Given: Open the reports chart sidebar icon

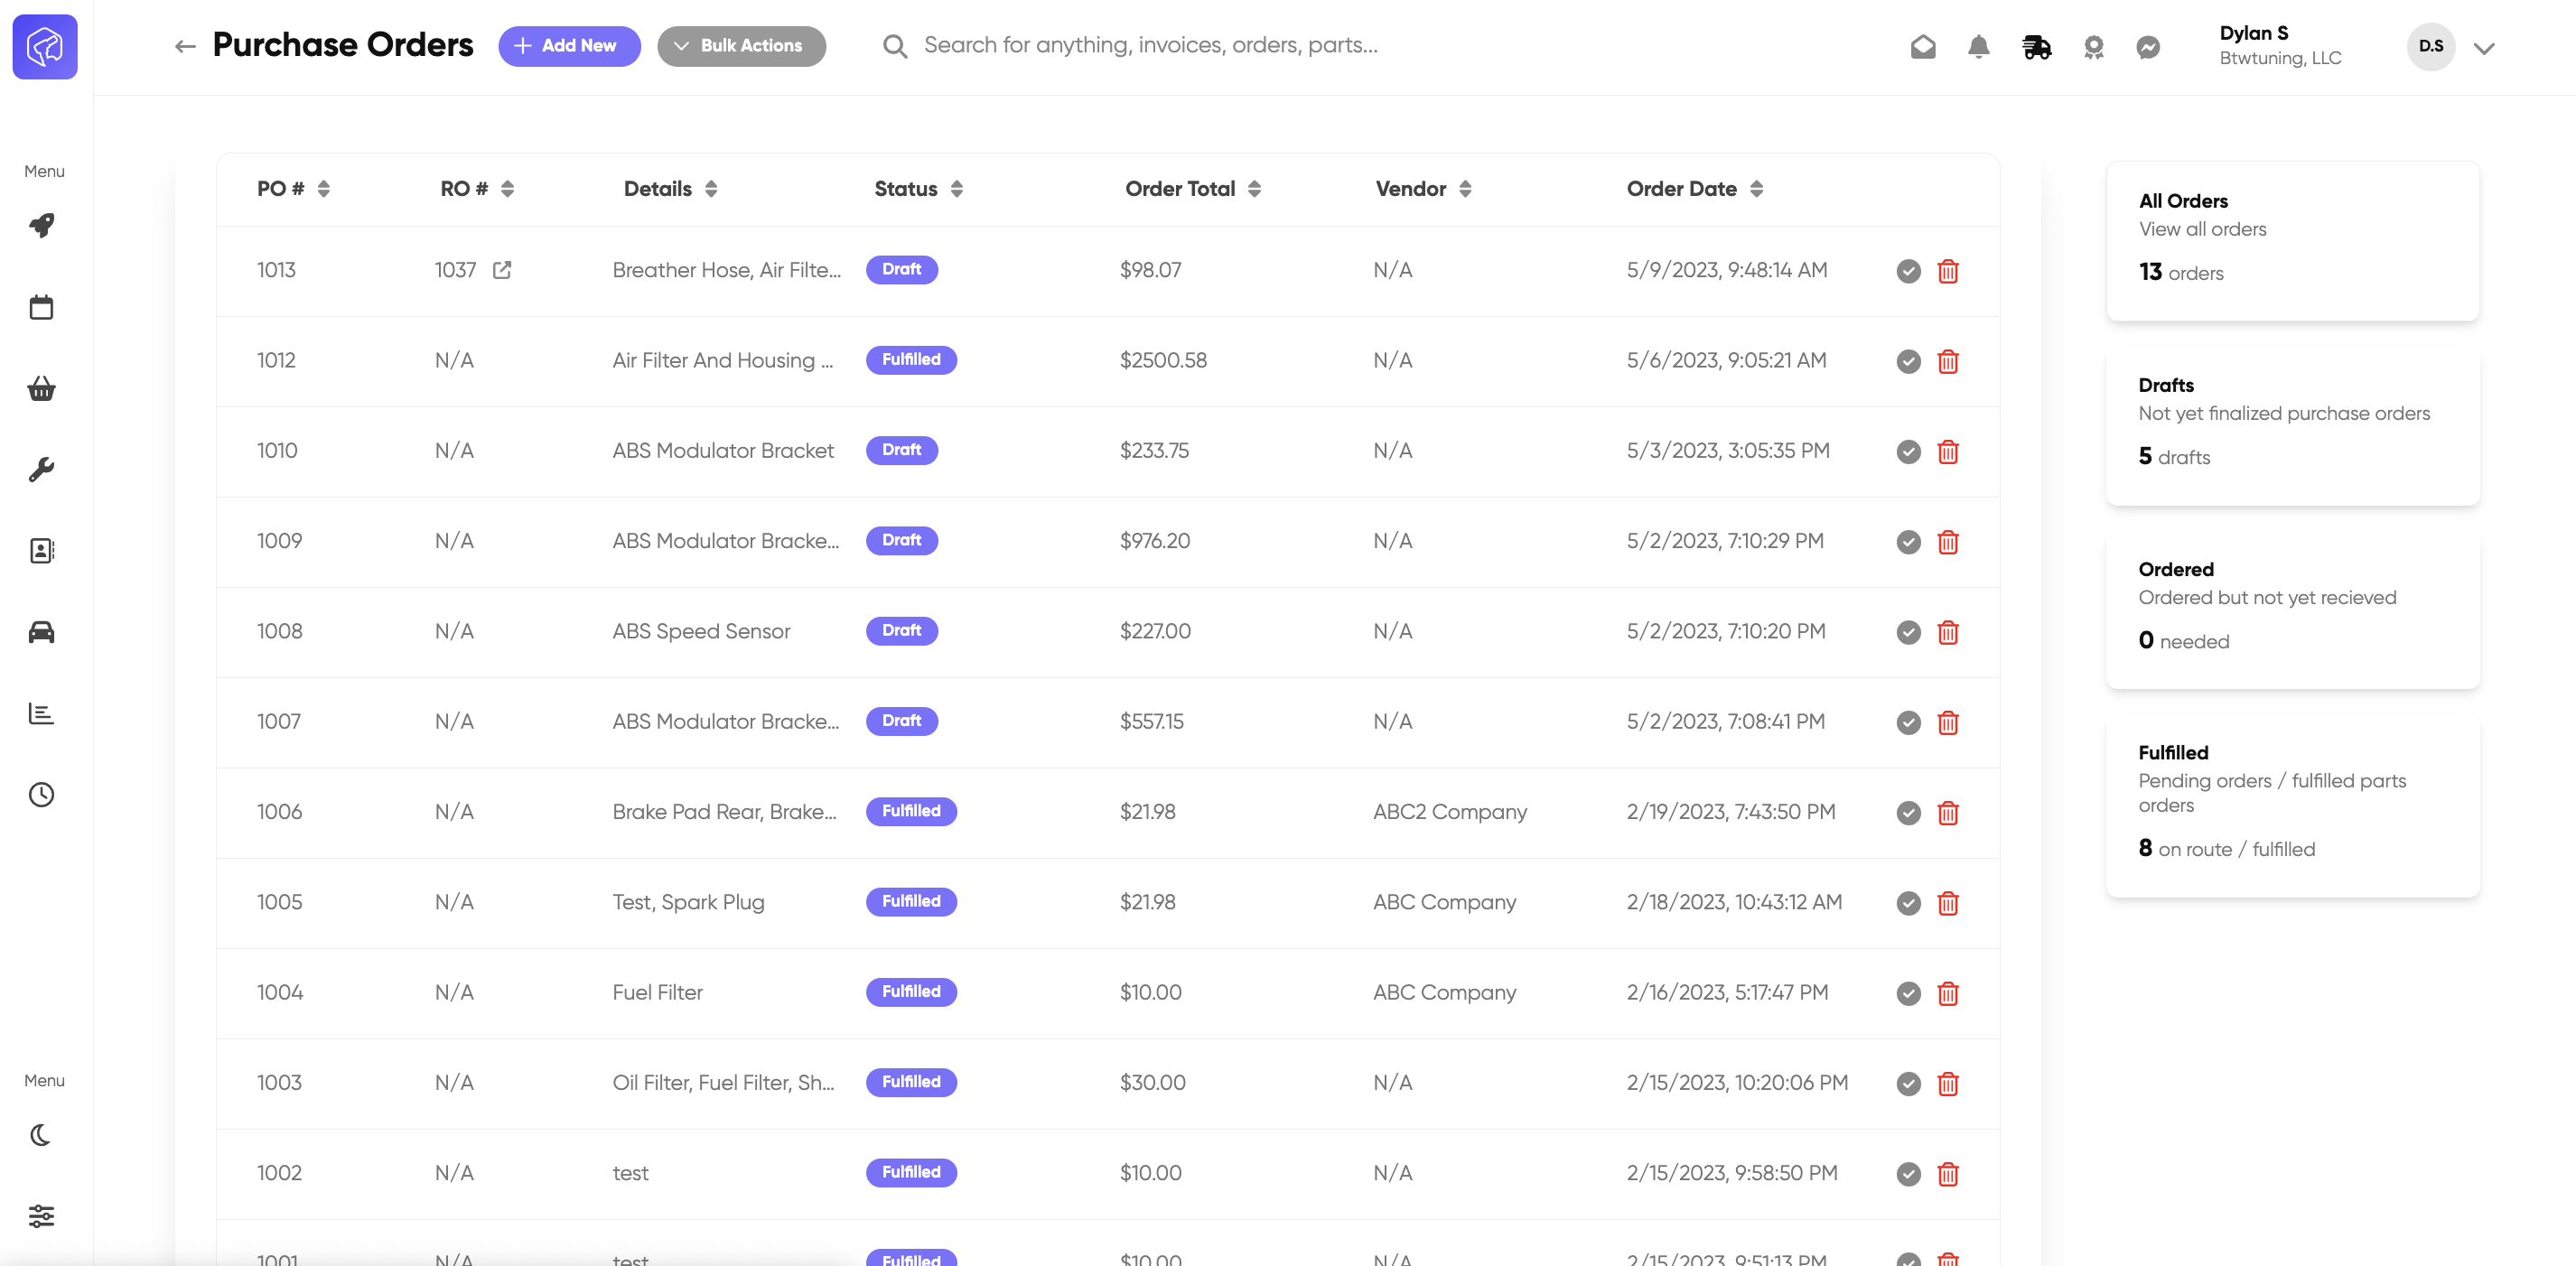Looking at the screenshot, I should click(42, 713).
